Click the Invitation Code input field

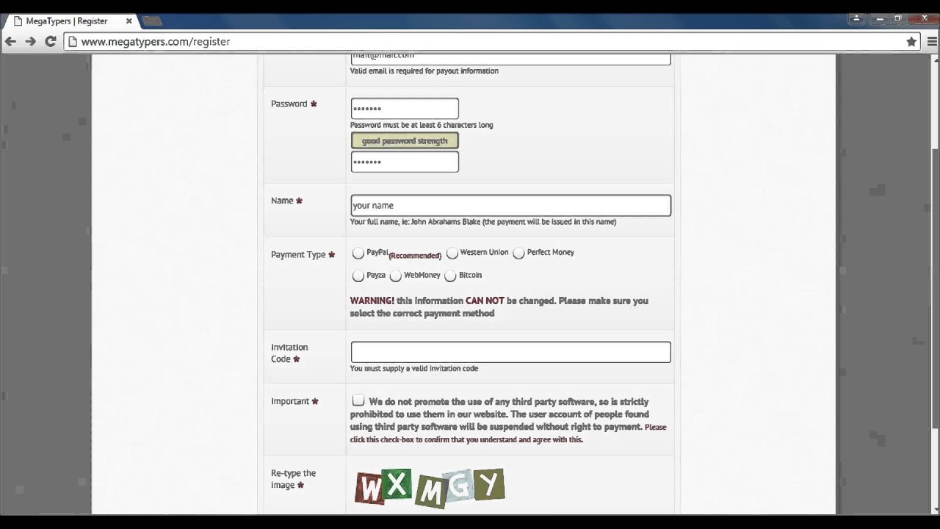510,352
